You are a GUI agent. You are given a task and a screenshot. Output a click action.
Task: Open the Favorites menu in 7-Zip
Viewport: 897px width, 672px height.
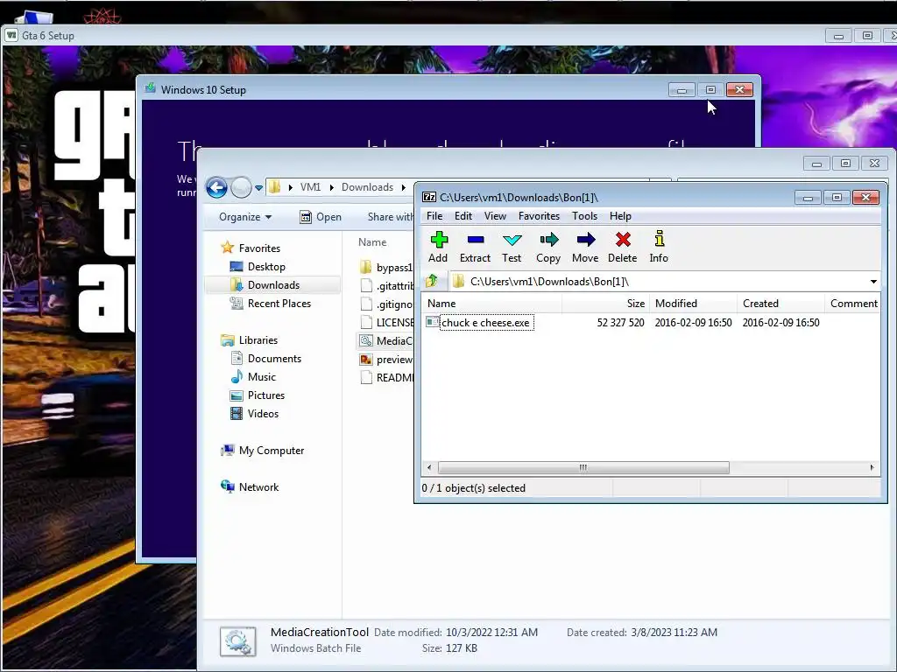pyautogui.click(x=539, y=216)
